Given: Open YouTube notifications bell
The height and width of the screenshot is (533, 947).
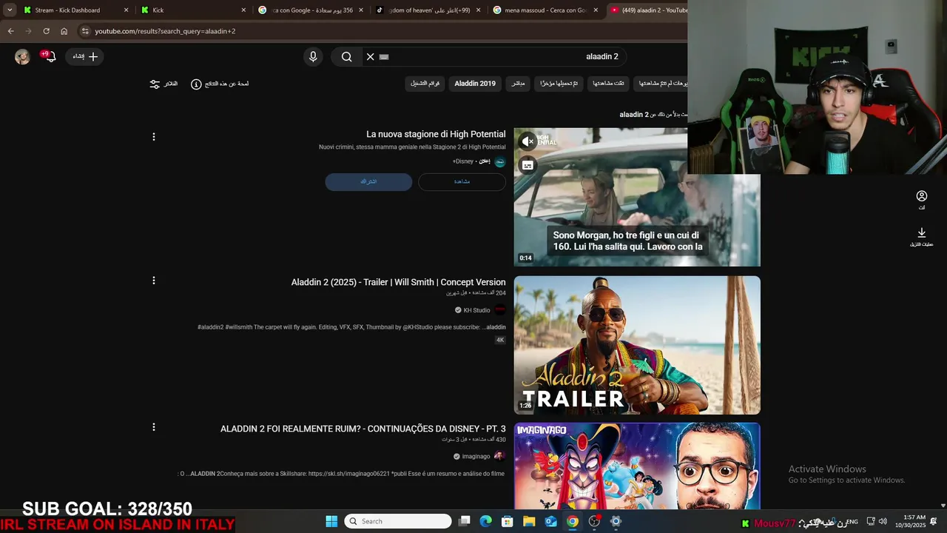Looking at the screenshot, I should click(x=50, y=56).
